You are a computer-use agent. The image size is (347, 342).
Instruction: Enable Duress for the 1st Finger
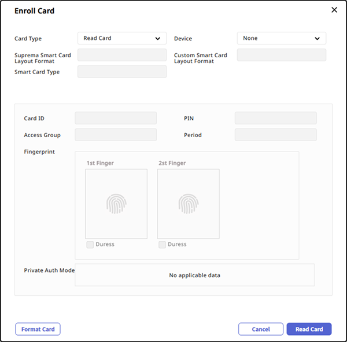[x=90, y=245]
